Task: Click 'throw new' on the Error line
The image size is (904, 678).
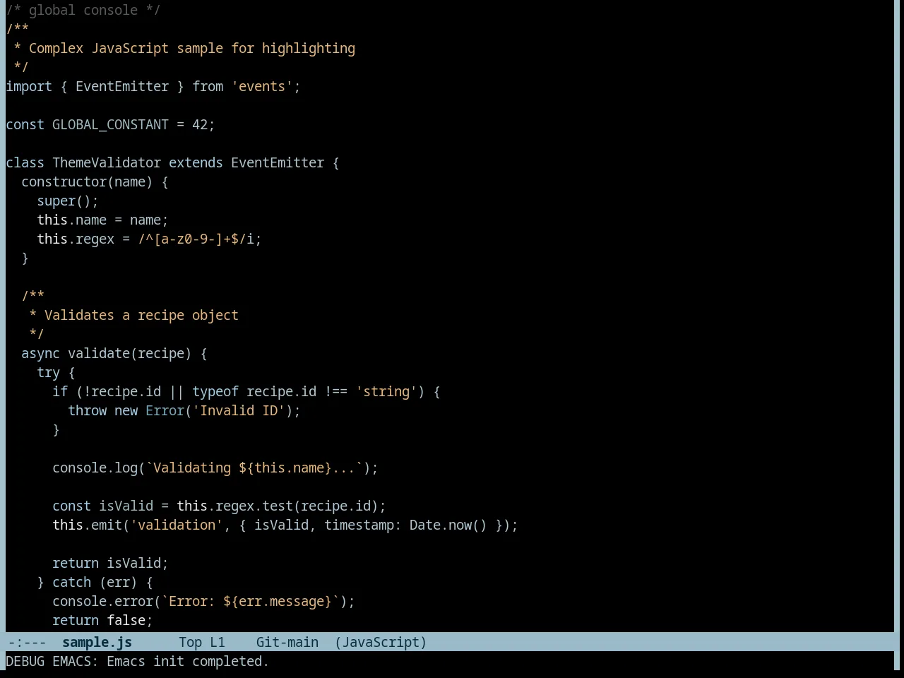Action: (102, 411)
